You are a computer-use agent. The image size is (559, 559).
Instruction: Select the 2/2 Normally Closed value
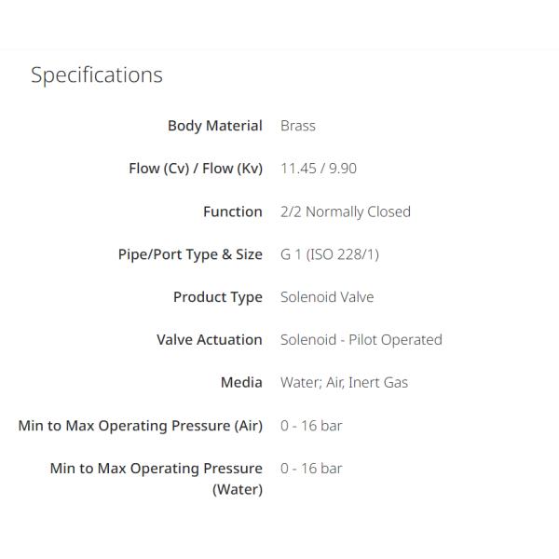[x=345, y=211]
